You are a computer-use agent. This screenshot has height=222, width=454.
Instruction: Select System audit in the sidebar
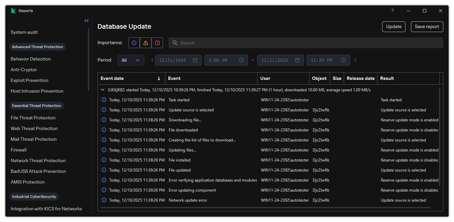click(x=24, y=32)
